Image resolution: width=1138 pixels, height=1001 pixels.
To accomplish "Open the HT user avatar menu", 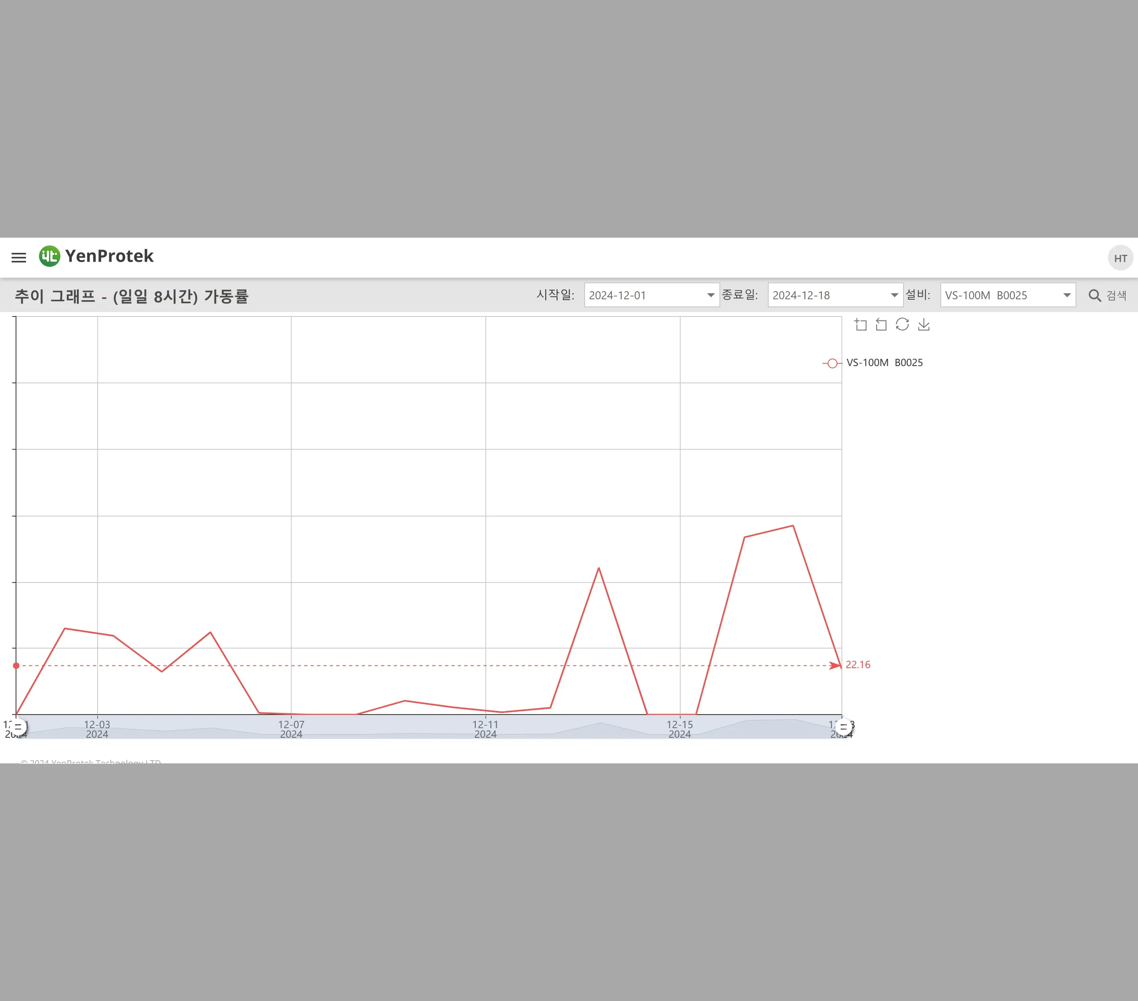I will [1120, 258].
